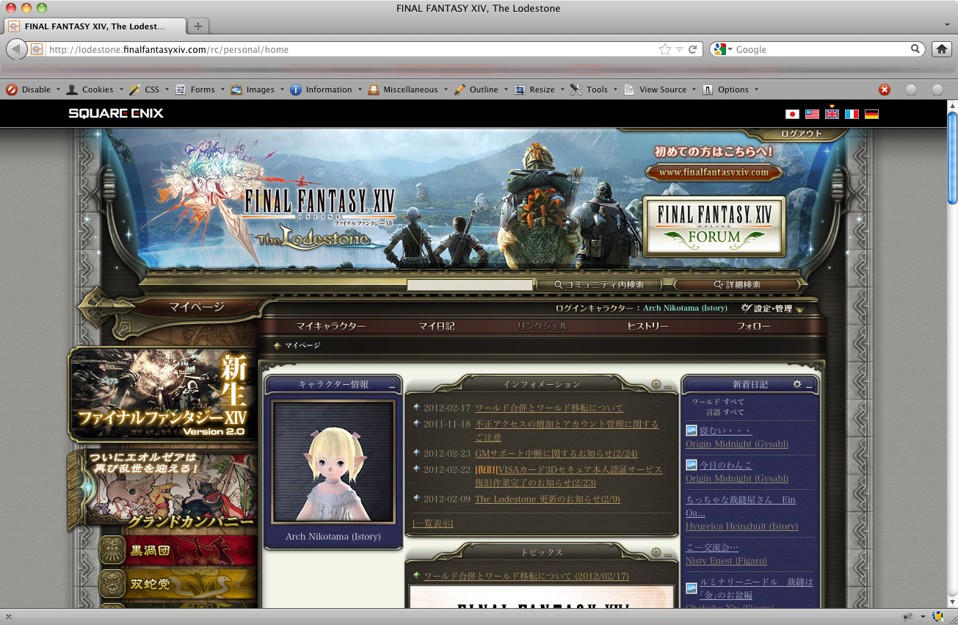Select the FINAL FANTASY XIV browser tab

point(94,26)
